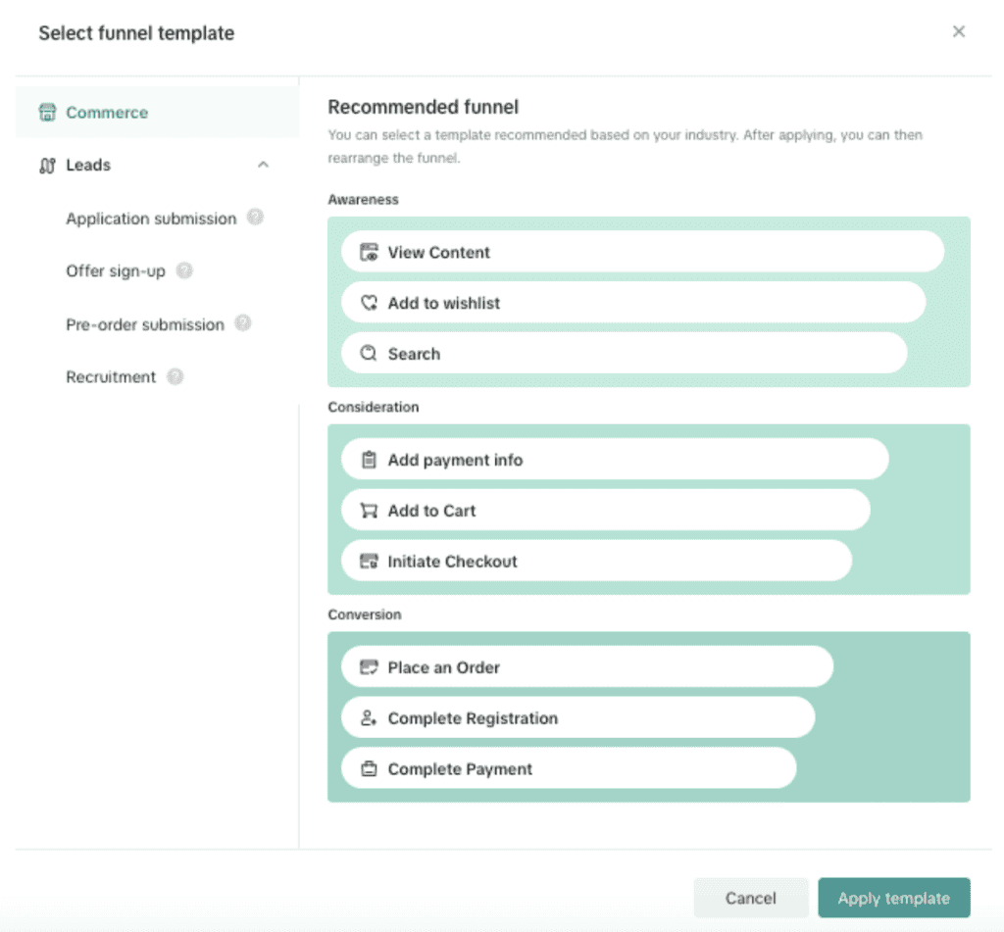Screen dimensions: 1004x932
Task: Select the Leads category label
Action: click(x=88, y=166)
